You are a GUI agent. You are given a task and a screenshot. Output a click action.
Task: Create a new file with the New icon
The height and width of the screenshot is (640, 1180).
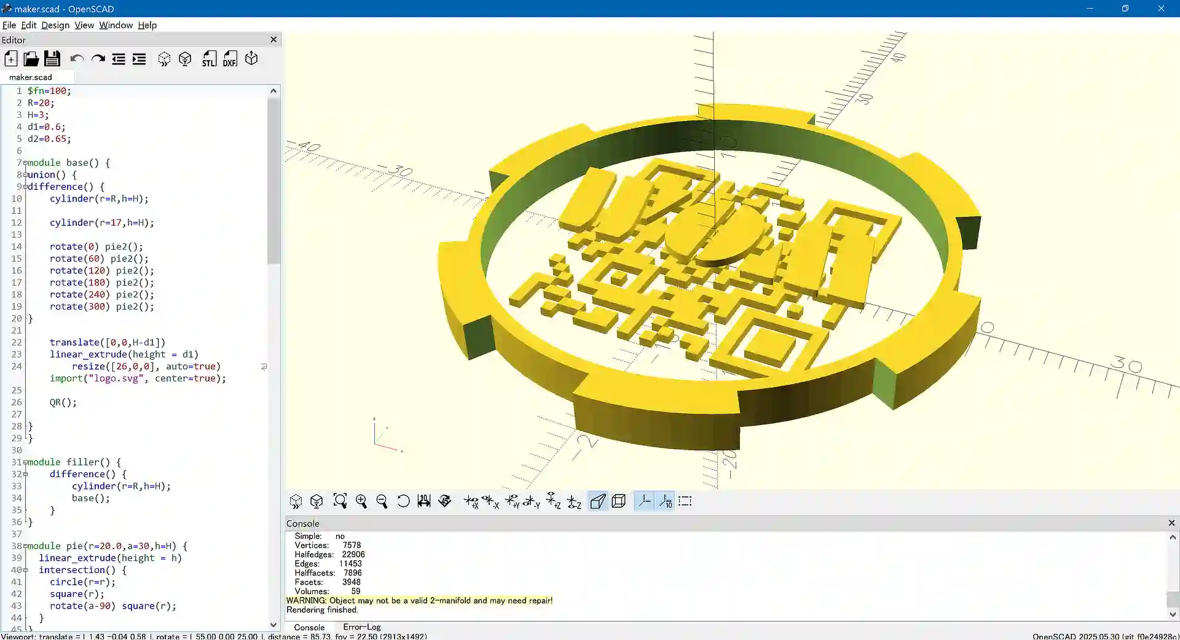tap(11, 59)
